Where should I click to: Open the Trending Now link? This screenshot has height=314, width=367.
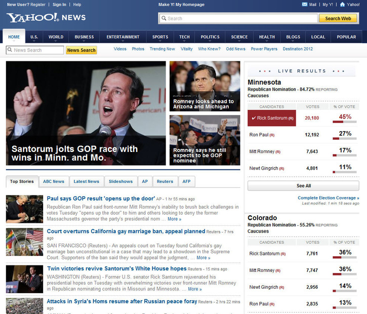tap(162, 49)
